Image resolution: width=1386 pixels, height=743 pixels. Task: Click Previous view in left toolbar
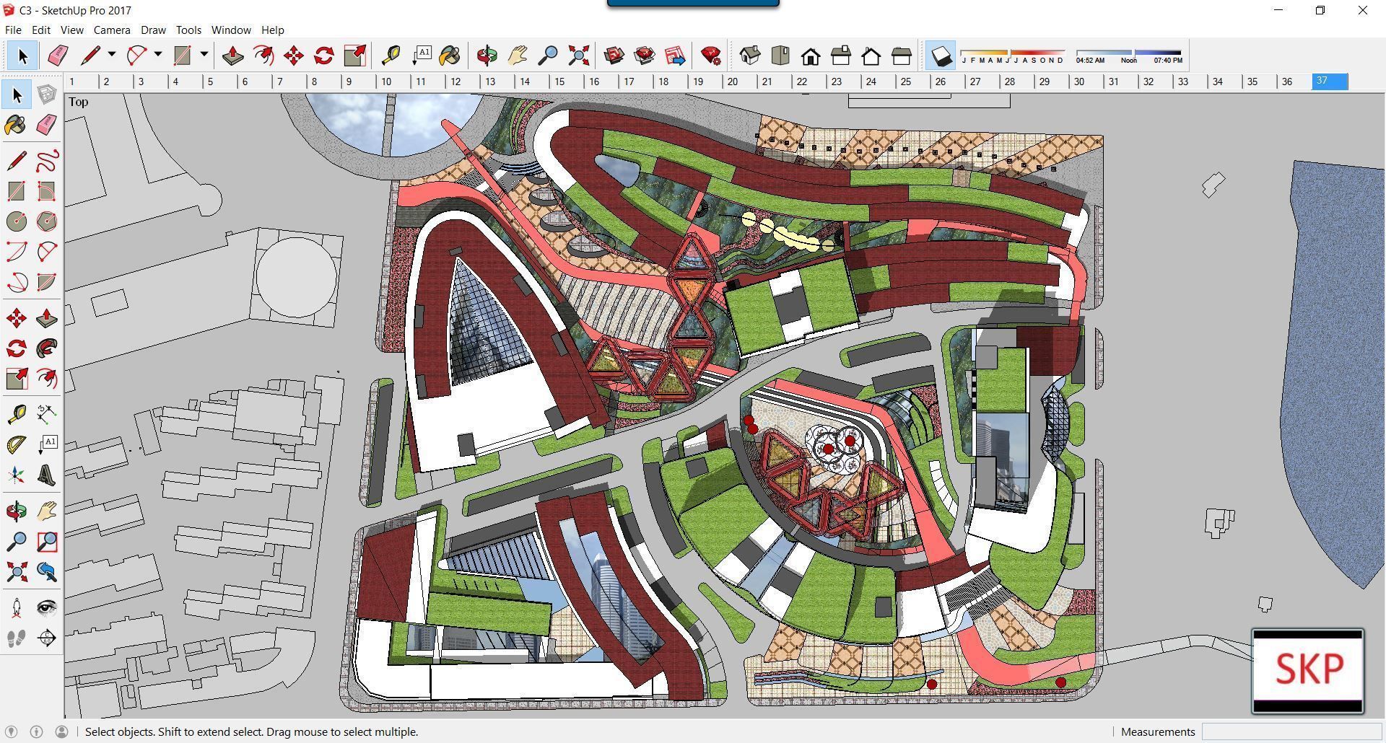click(46, 572)
